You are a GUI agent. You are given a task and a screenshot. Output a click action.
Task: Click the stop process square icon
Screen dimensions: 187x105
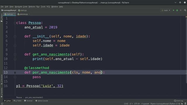point(181,10)
